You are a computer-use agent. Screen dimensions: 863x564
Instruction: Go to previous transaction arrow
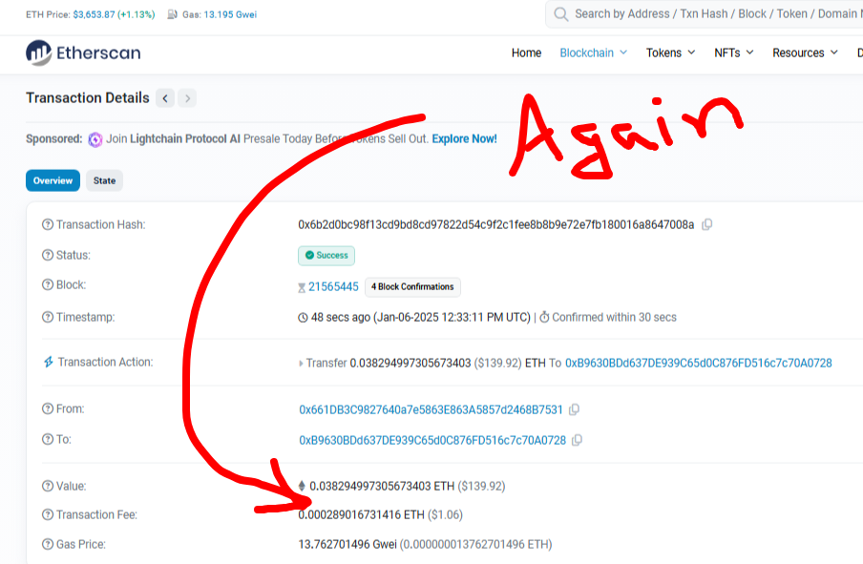[165, 98]
